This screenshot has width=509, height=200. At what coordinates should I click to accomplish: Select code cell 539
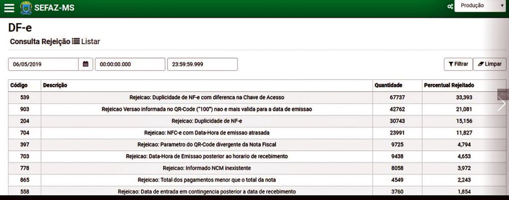24,97
